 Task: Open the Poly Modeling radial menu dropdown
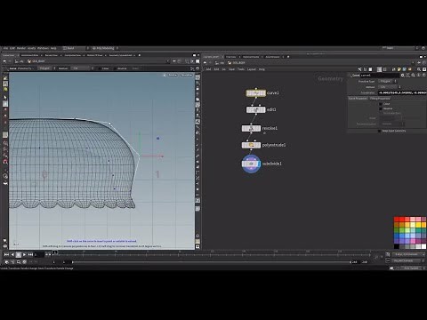pos(105,48)
